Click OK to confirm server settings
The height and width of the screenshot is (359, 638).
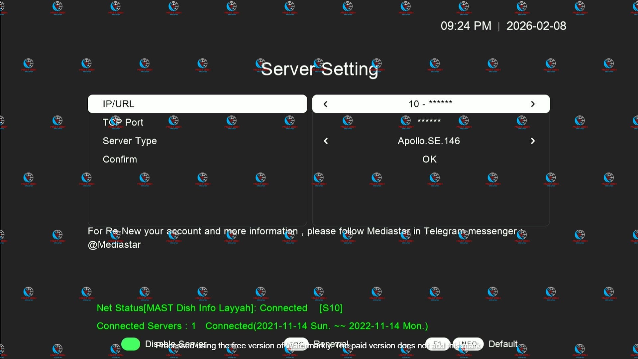pyautogui.click(x=429, y=159)
